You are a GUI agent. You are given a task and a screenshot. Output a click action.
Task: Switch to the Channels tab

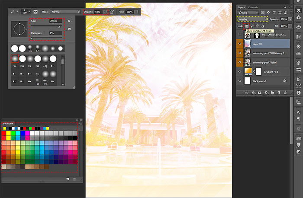253,7
